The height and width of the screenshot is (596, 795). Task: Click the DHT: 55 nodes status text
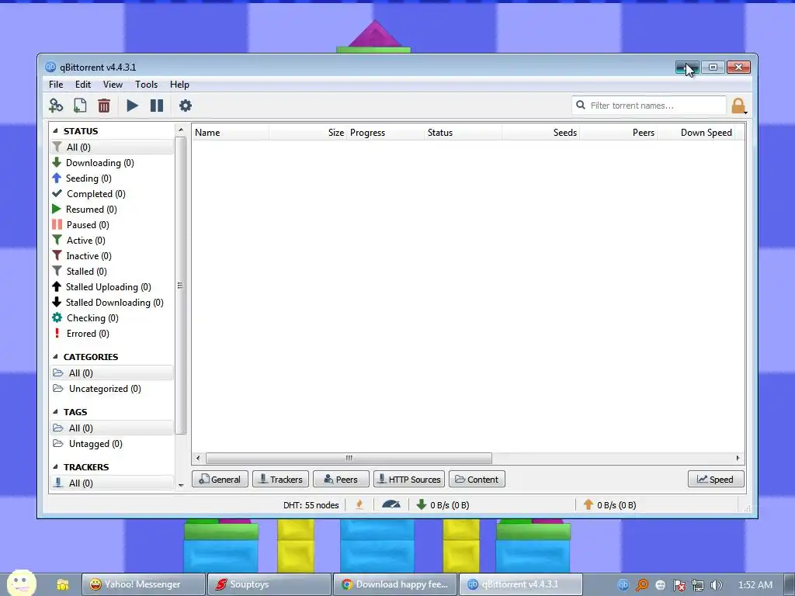[311, 504]
